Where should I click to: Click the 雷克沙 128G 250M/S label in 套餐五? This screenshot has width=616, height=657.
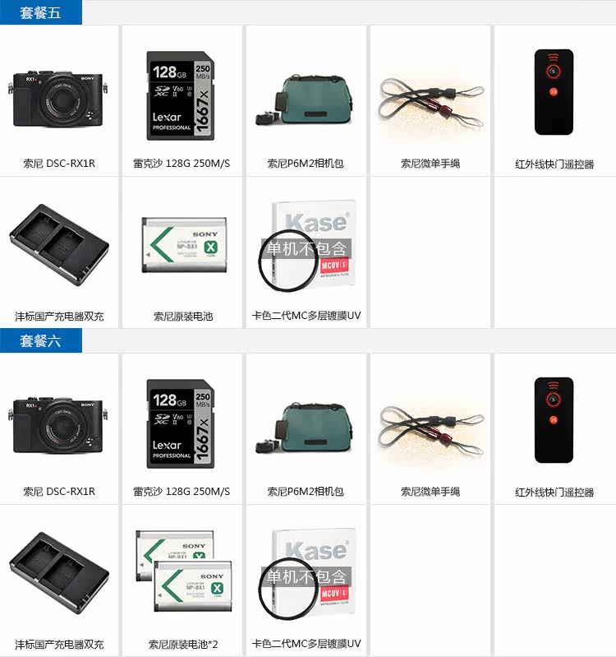(182, 164)
